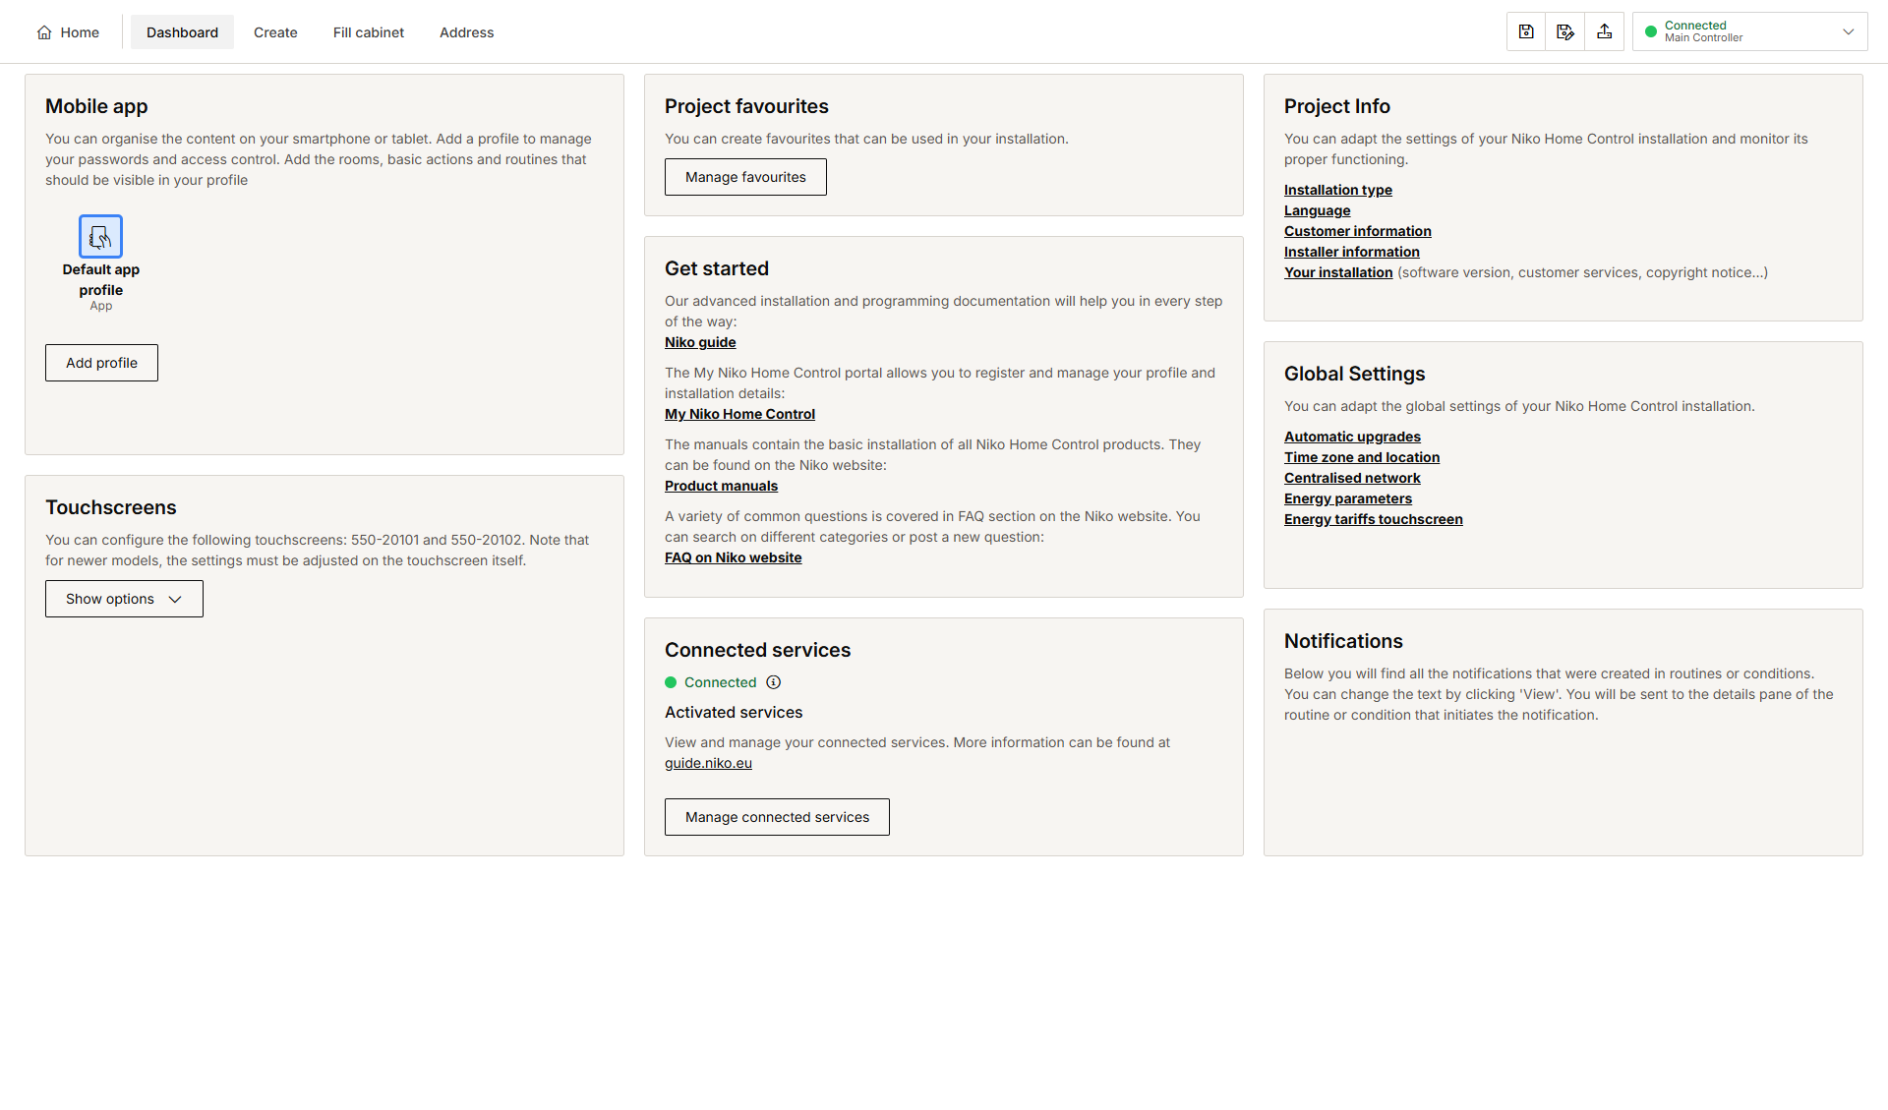Open the Installation type link

[x=1338, y=190]
